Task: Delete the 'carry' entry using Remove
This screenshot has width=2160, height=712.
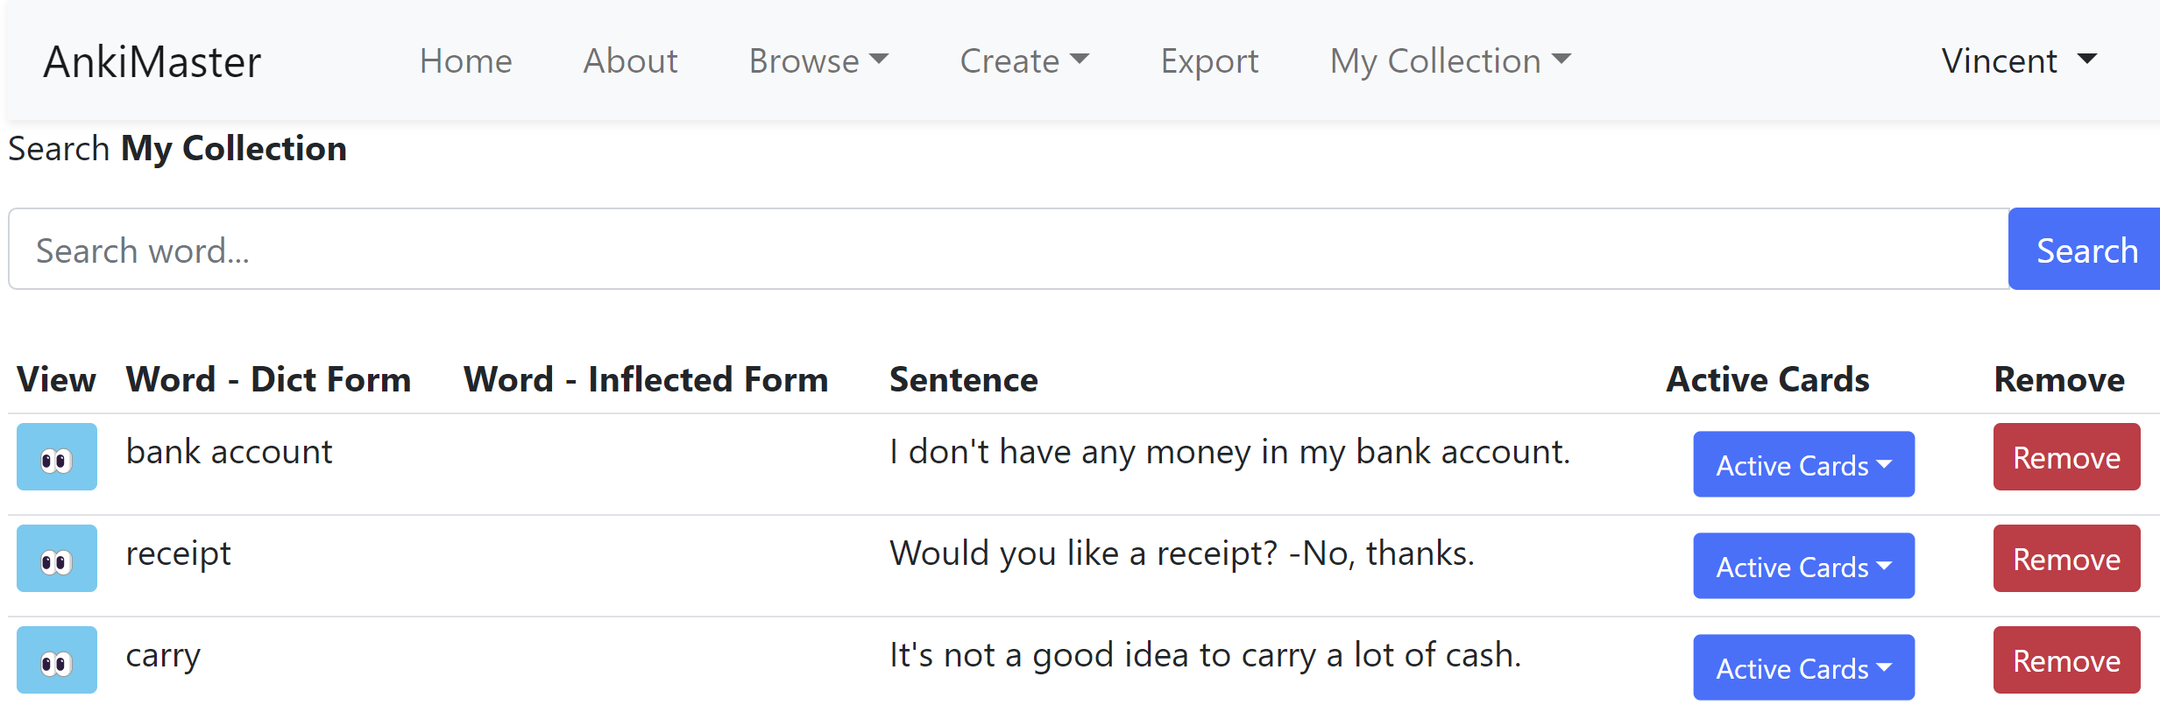Action: point(2065,660)
